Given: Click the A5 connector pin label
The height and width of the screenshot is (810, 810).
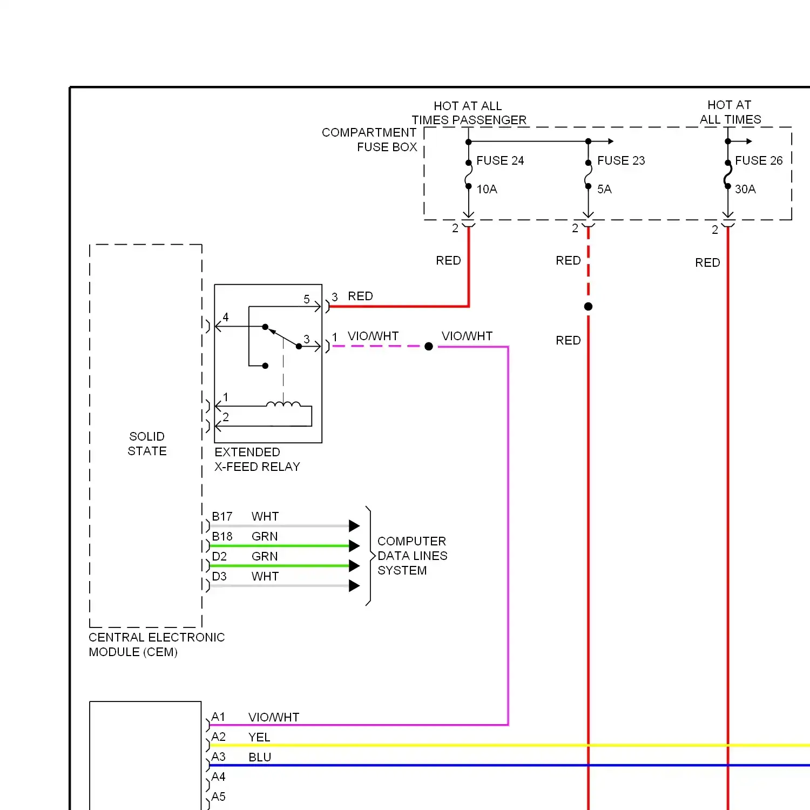Looking at the screenshot, I should click(218, 796).
